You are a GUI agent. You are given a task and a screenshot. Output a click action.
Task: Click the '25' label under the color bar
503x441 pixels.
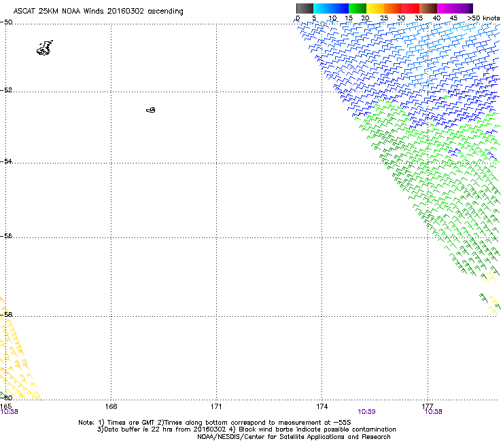(x=384, y=18)
